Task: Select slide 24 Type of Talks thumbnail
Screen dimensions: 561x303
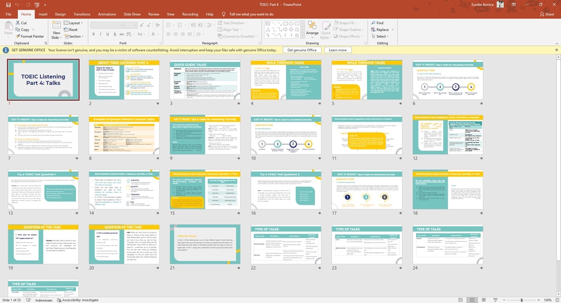Action: (x=448, y=245)
